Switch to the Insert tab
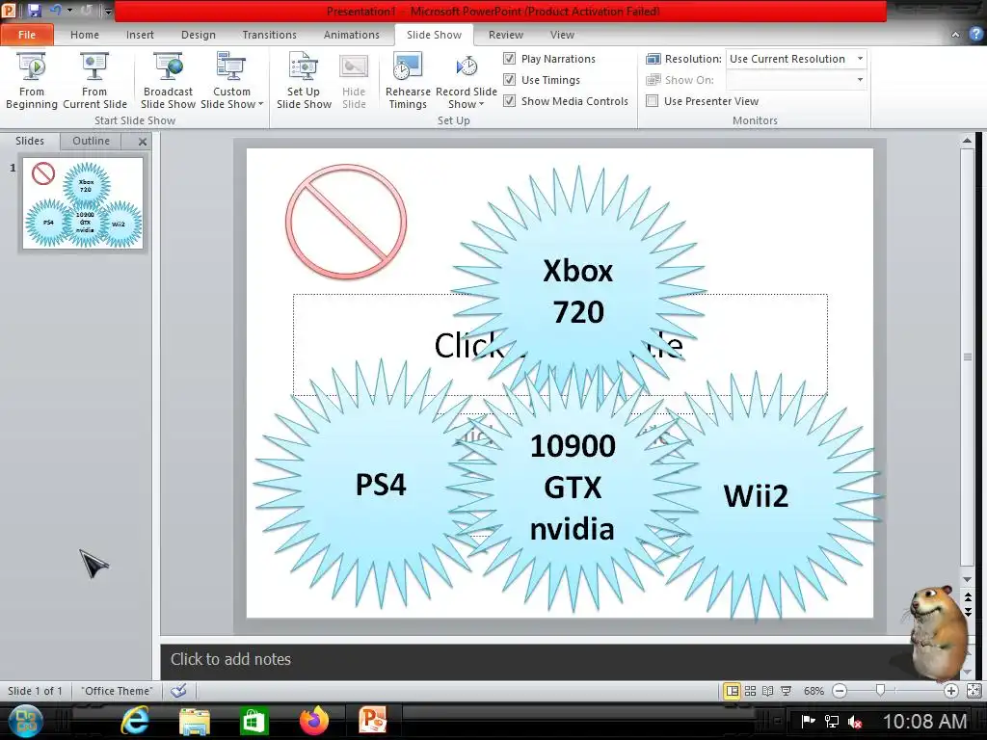This screenshot has width=987, height=740. [140, 35]
